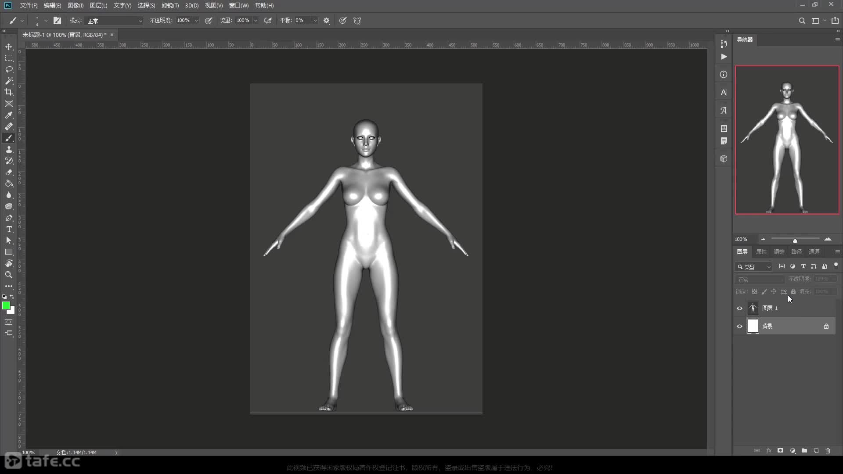Delete the layer with trash button
This screenshot has height=474, width=843.
[x=828, y=451]
